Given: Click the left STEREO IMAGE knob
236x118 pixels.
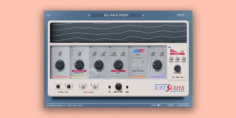Looking at the screenshot, I should 83,86.
